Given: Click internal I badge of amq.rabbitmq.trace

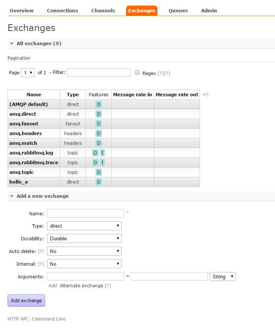Looking at the screenshot, I should coord(102,163).
